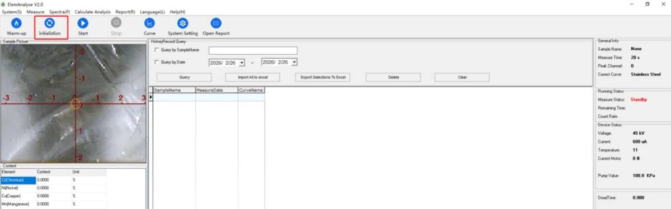671x209 pixels.
Task: Click the Standby measure status value
Action: coord(639,99)
